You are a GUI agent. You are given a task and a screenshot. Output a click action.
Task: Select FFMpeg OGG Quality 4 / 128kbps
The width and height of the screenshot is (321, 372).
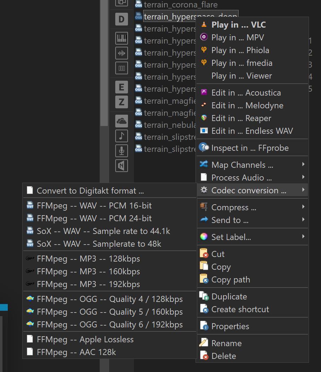(110, 299)
